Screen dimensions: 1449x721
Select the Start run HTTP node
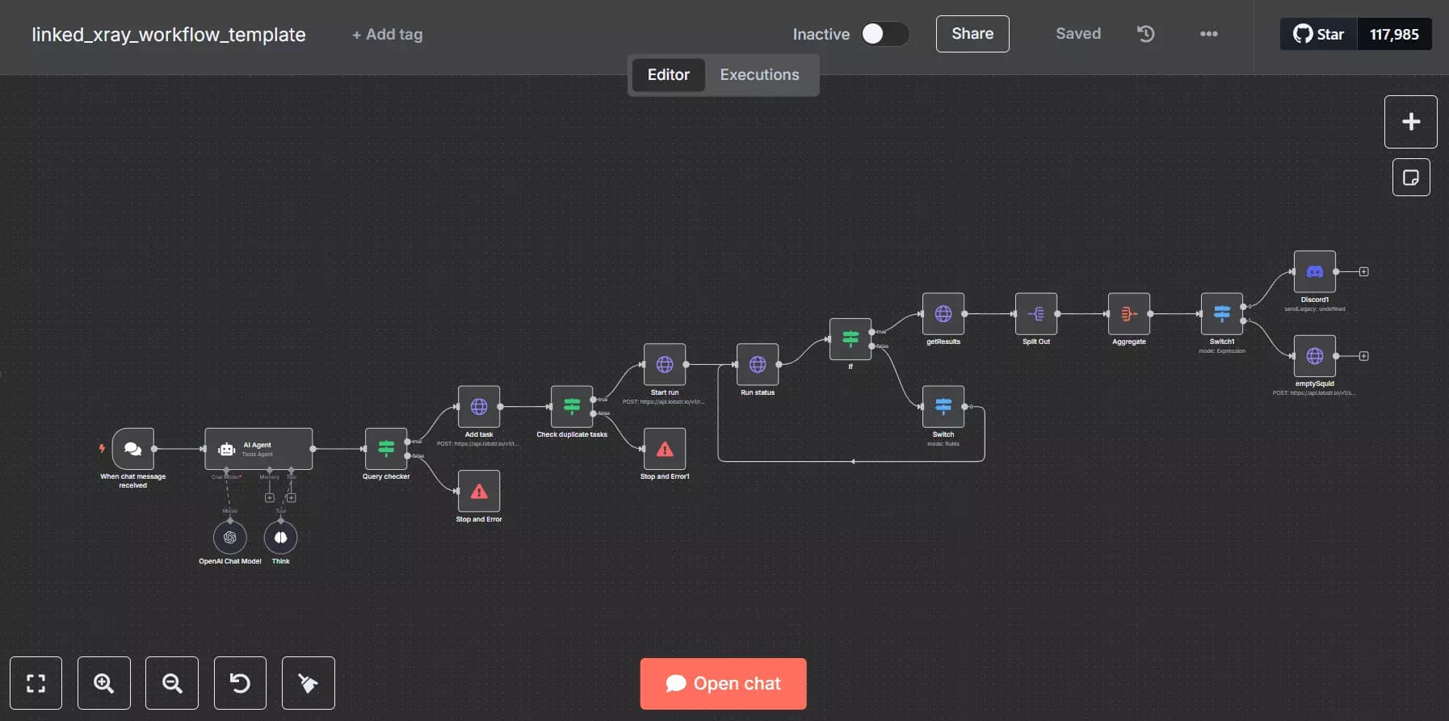coord(665,365)
